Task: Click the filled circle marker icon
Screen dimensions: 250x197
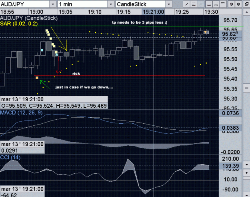Action: pyautogui.click(x=238, y=4)
